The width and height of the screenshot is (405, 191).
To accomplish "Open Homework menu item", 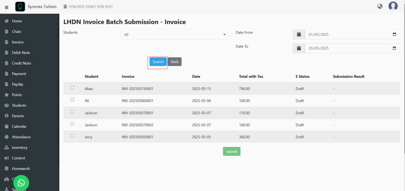I will [21, 169].
